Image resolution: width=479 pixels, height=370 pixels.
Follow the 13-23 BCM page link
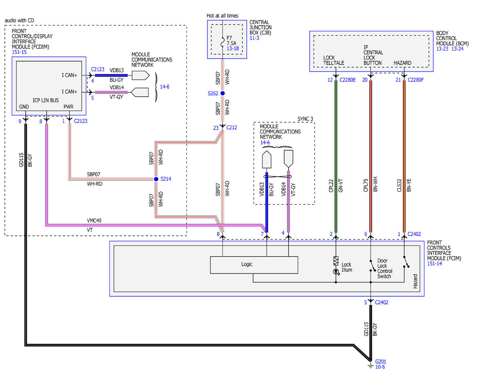pos(443,49)
